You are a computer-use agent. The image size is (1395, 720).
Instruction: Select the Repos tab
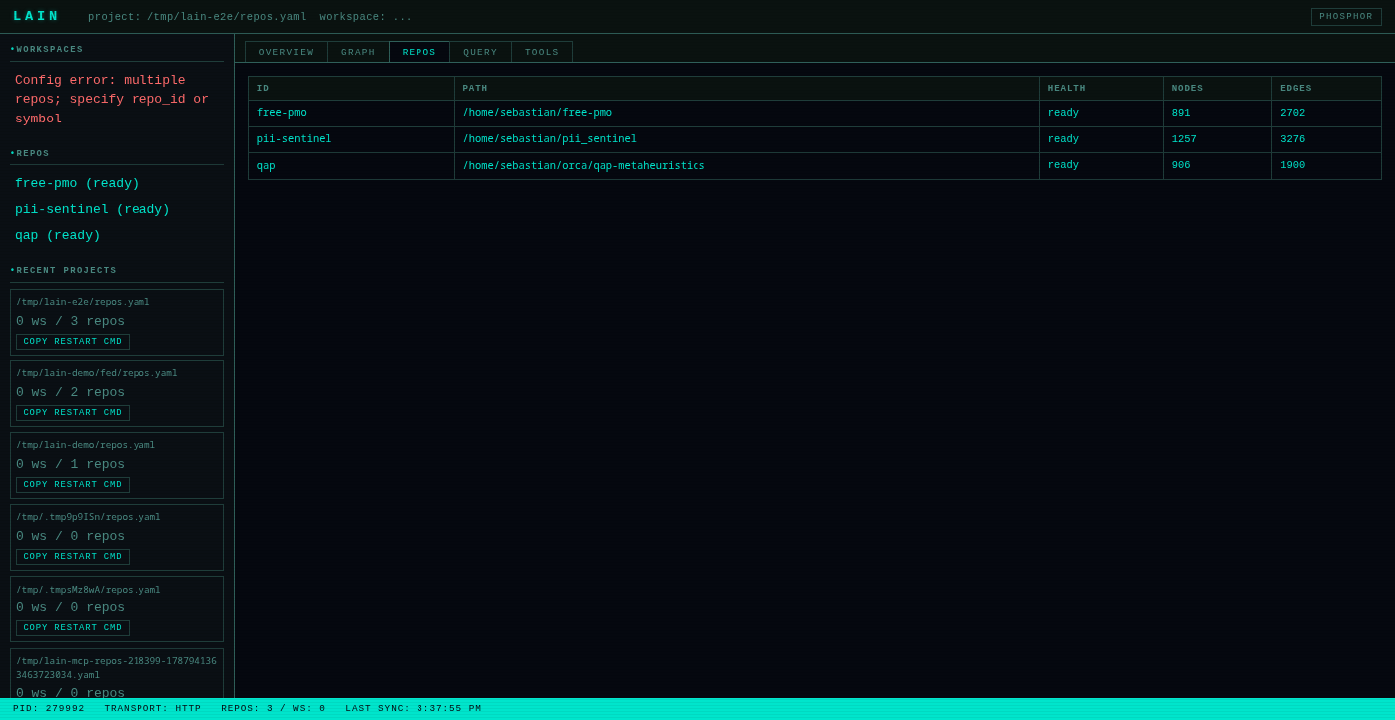pyautogui.click(x=419, y=52)
